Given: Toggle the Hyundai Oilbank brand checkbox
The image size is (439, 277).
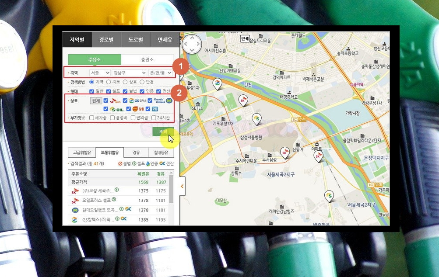Looking at the screenshot, I should 150,100.
